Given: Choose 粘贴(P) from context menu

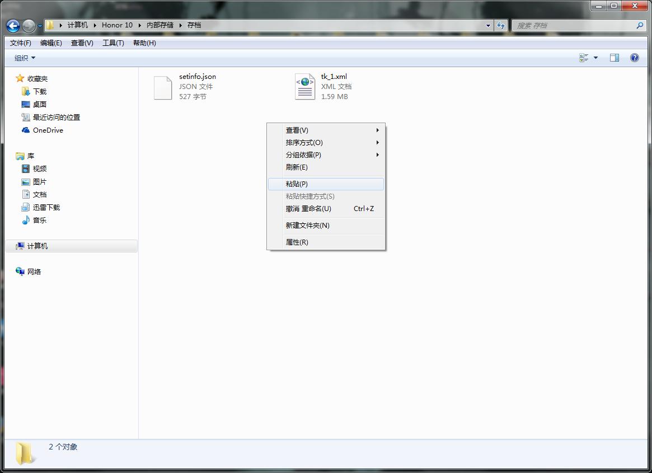Looking at the screenshot, I should (326, 184).
